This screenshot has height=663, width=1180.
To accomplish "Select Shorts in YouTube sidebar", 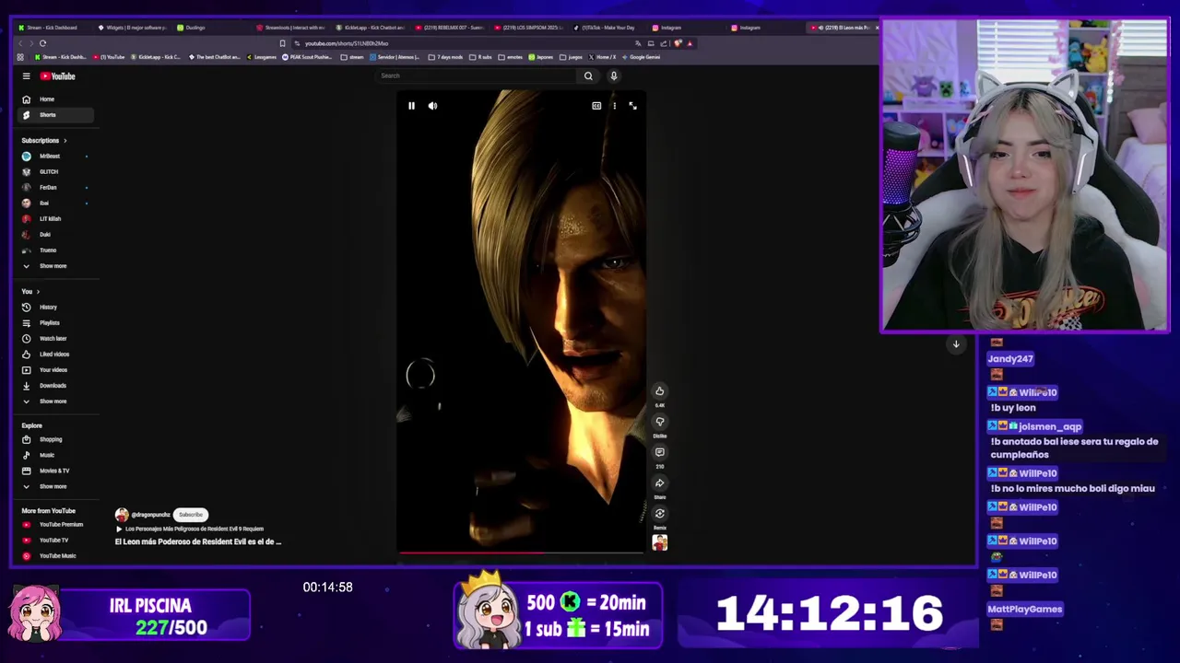I will [54, 115].
